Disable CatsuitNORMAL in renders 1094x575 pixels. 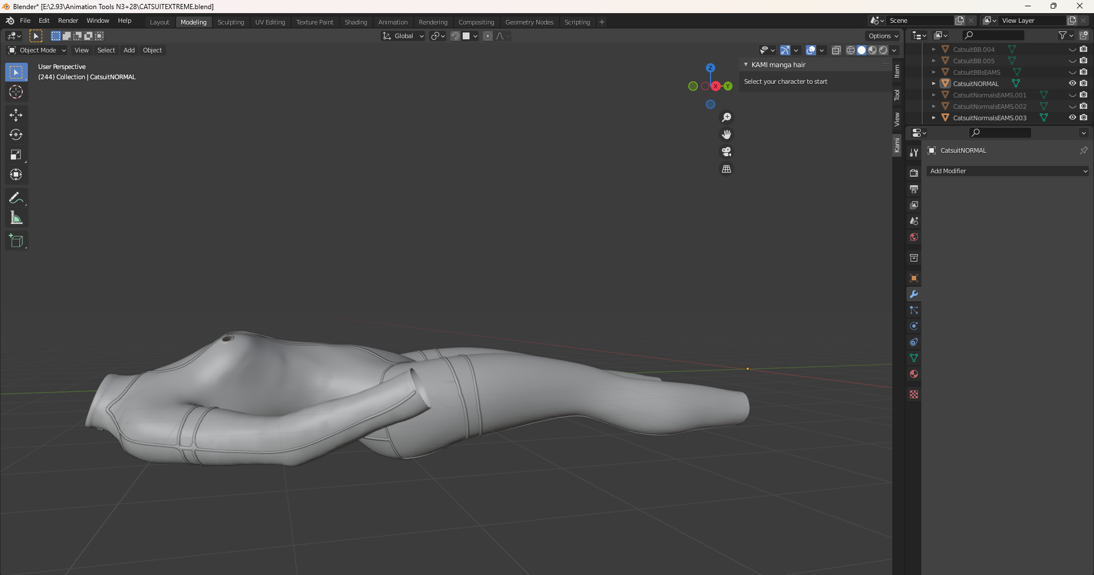click(1083, 83)
